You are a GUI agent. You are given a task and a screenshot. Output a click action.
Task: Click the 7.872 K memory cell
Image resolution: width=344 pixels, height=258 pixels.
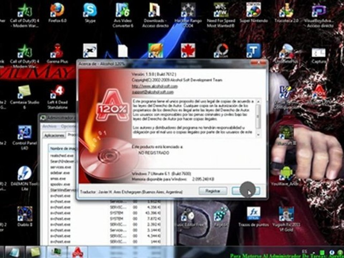point(154,219)
